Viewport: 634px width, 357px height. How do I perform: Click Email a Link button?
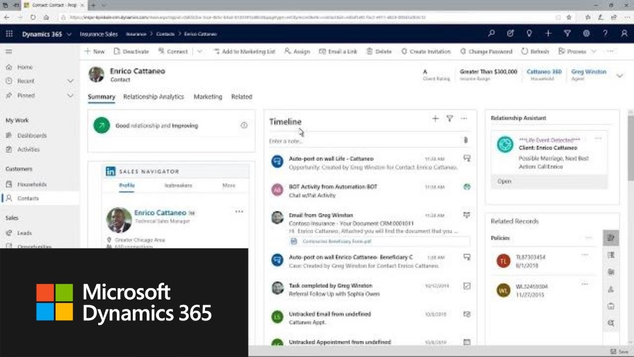338,52
